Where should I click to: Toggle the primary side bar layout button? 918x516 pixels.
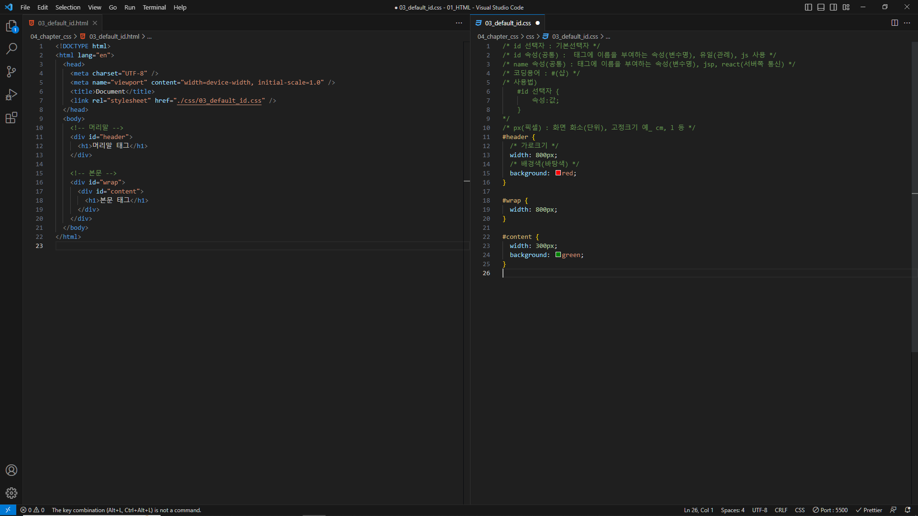coord(809,7)
